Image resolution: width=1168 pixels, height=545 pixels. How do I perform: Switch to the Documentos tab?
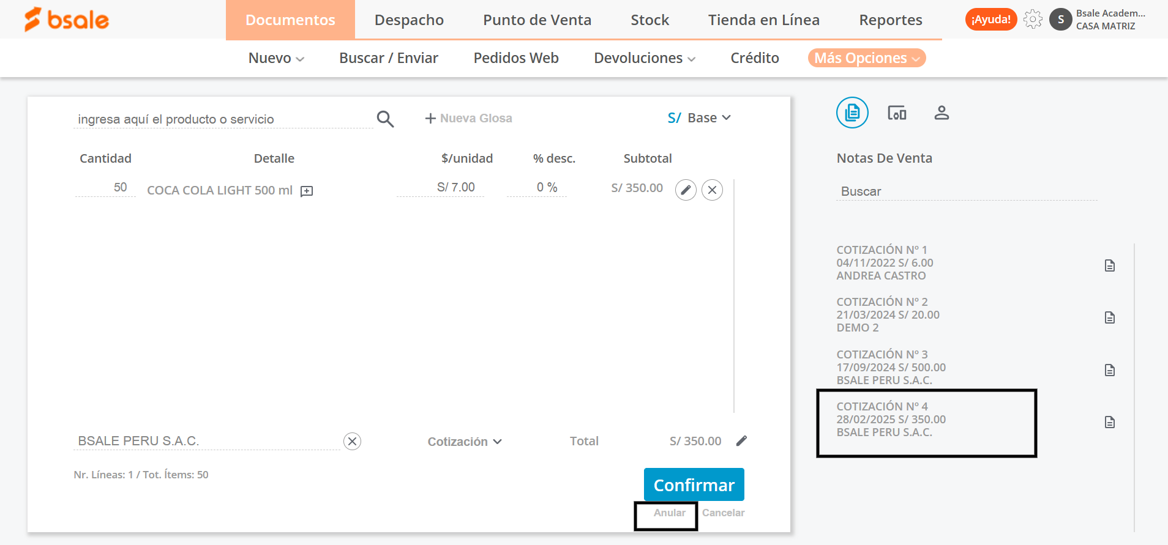[x=290, y=20]
